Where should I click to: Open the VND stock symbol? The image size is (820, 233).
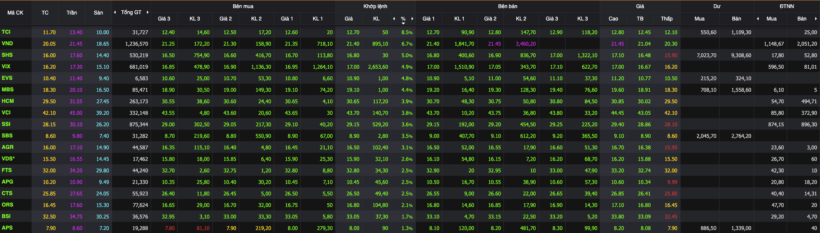coord(7,44)
